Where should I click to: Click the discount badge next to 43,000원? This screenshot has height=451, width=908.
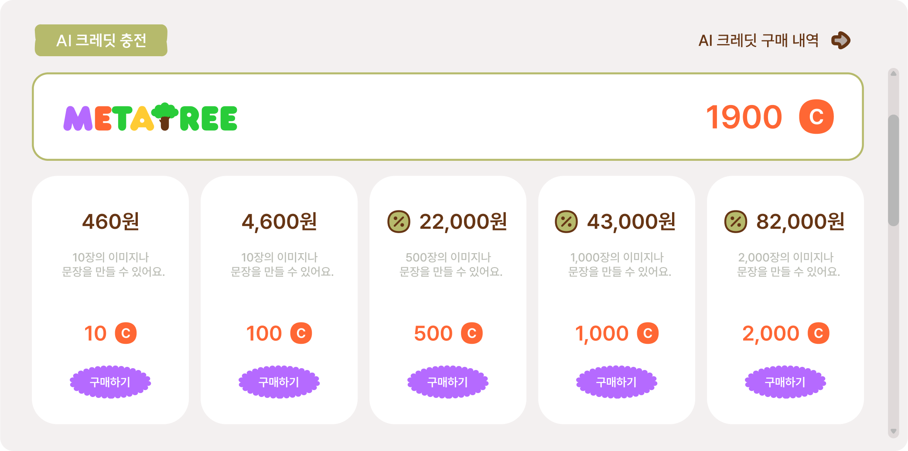[566, 221]
